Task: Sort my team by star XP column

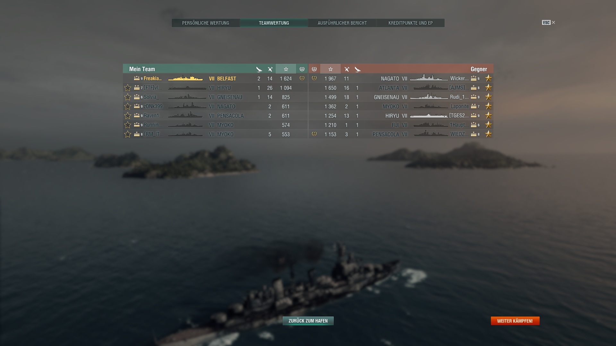Action: (286, 69)
